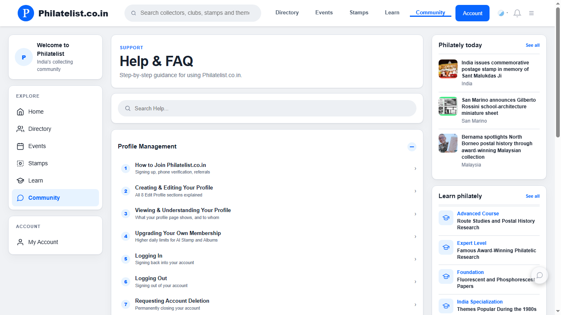The width and height of the screenshot is (561, 315).
Task: Expand Viewing & Understanding Your Profile chevron
Action: [415, 214]
